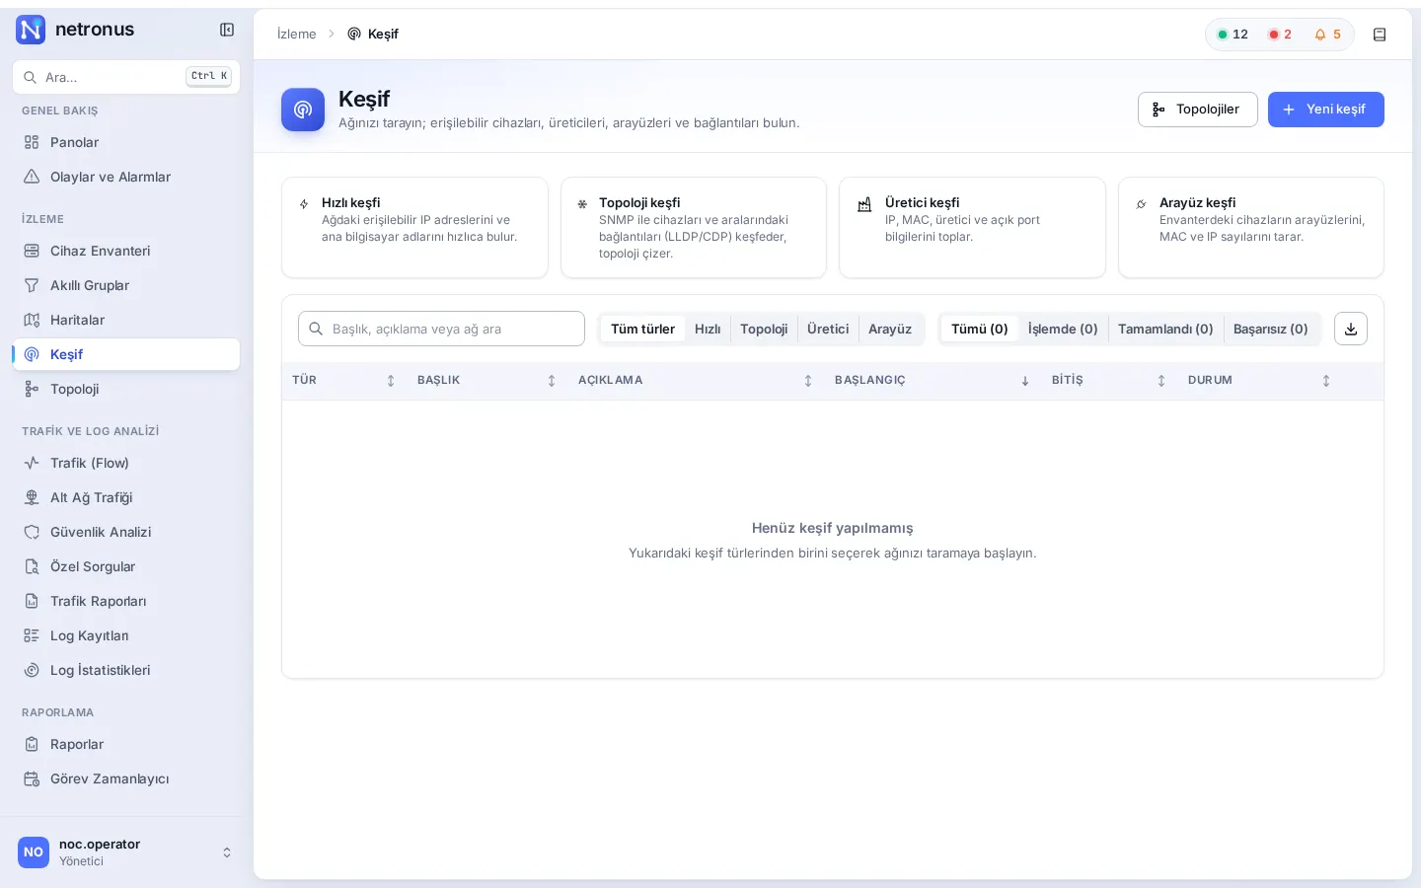Sort table by BİTİŞ column
The height and width of the screenshot is (888, 1421).
click(1109, 381)
